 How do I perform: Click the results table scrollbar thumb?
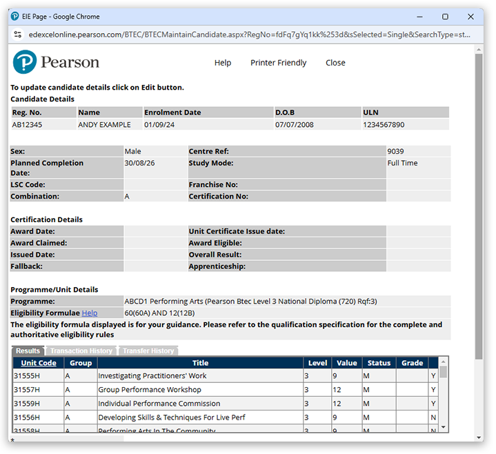point(444,373)
